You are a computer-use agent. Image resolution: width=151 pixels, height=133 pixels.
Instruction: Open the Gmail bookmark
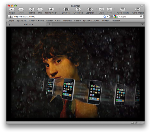(58, 21)
